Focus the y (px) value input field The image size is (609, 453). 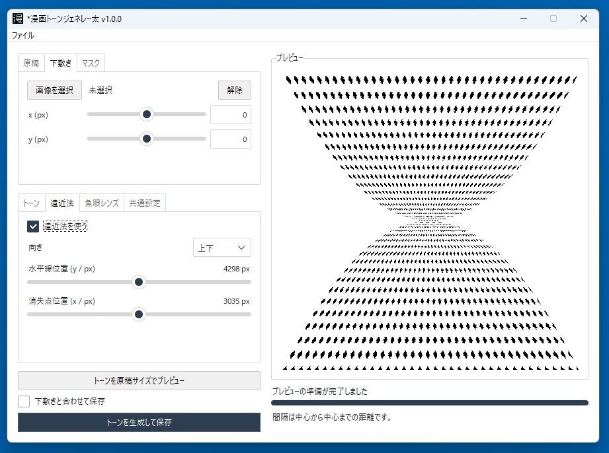(x=231, y=139)
